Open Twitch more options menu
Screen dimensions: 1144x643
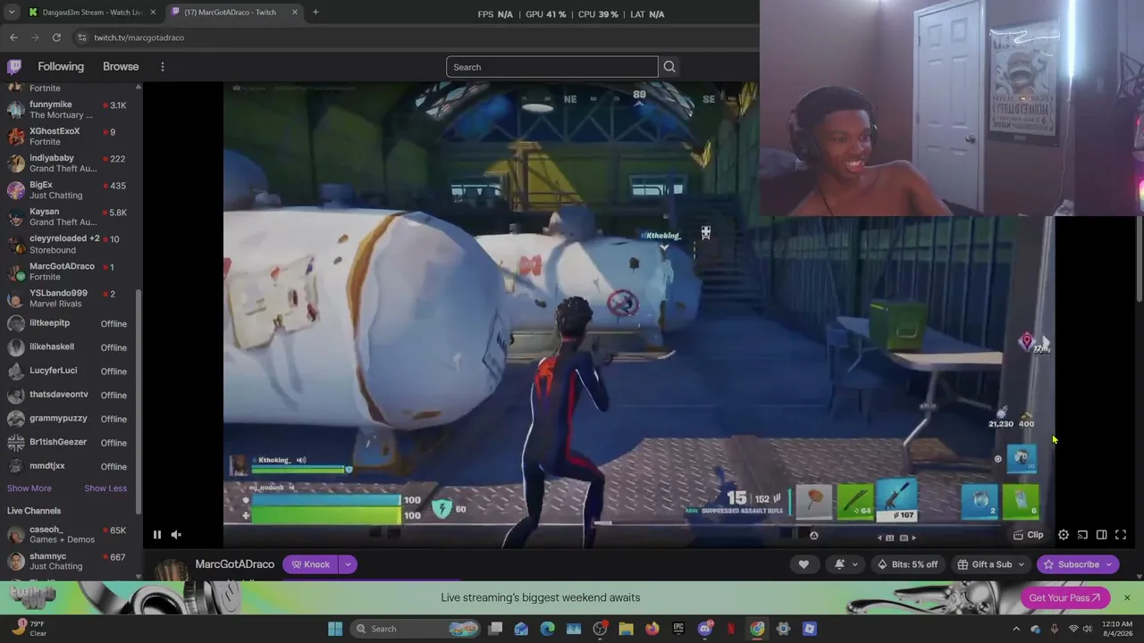(x=163, y=67)
